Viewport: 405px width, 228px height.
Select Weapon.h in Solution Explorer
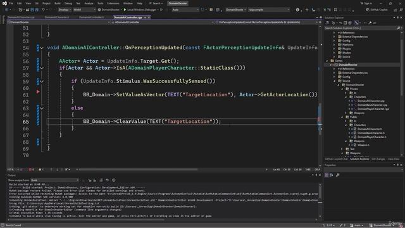tap(363, 145)
